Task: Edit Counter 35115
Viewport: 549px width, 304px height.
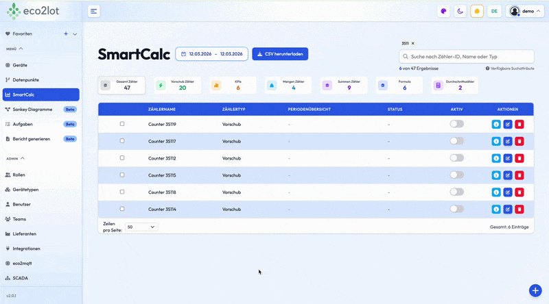Action: pyautogui.click(x=508, y=175)
